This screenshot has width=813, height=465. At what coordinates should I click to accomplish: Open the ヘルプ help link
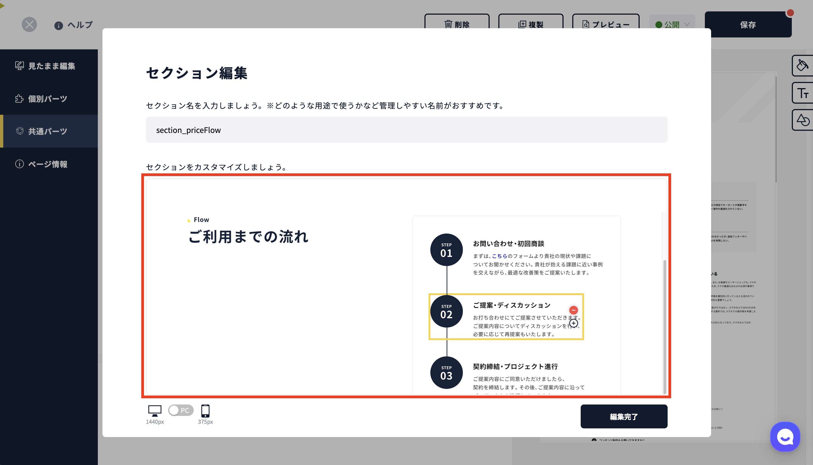80,25
